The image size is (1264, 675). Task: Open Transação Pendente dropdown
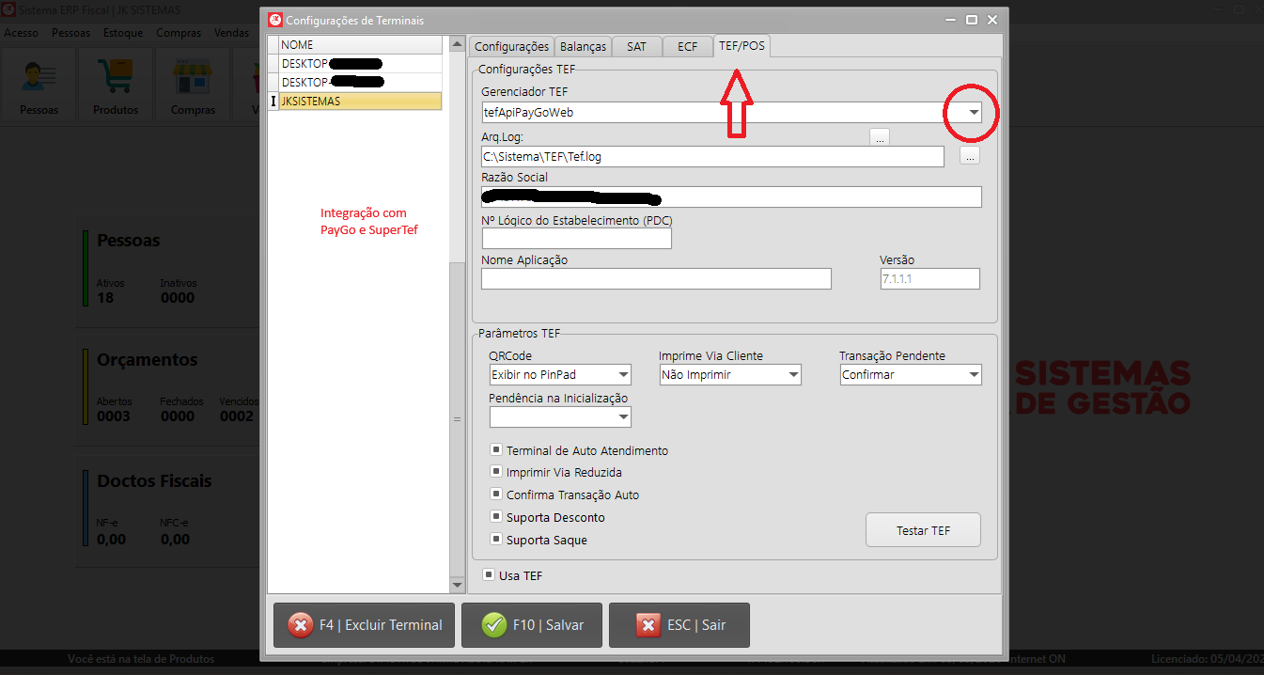[973, 375]
